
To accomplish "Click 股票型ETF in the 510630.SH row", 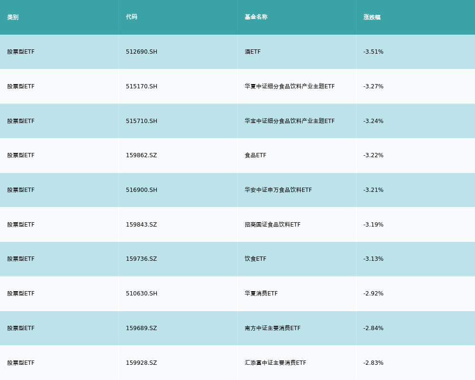I will (21, 294).
